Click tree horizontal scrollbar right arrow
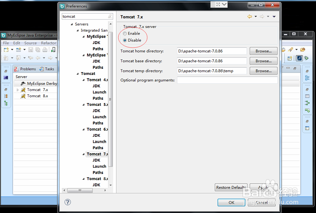This screenshot has width=316, height=213. 105,190
